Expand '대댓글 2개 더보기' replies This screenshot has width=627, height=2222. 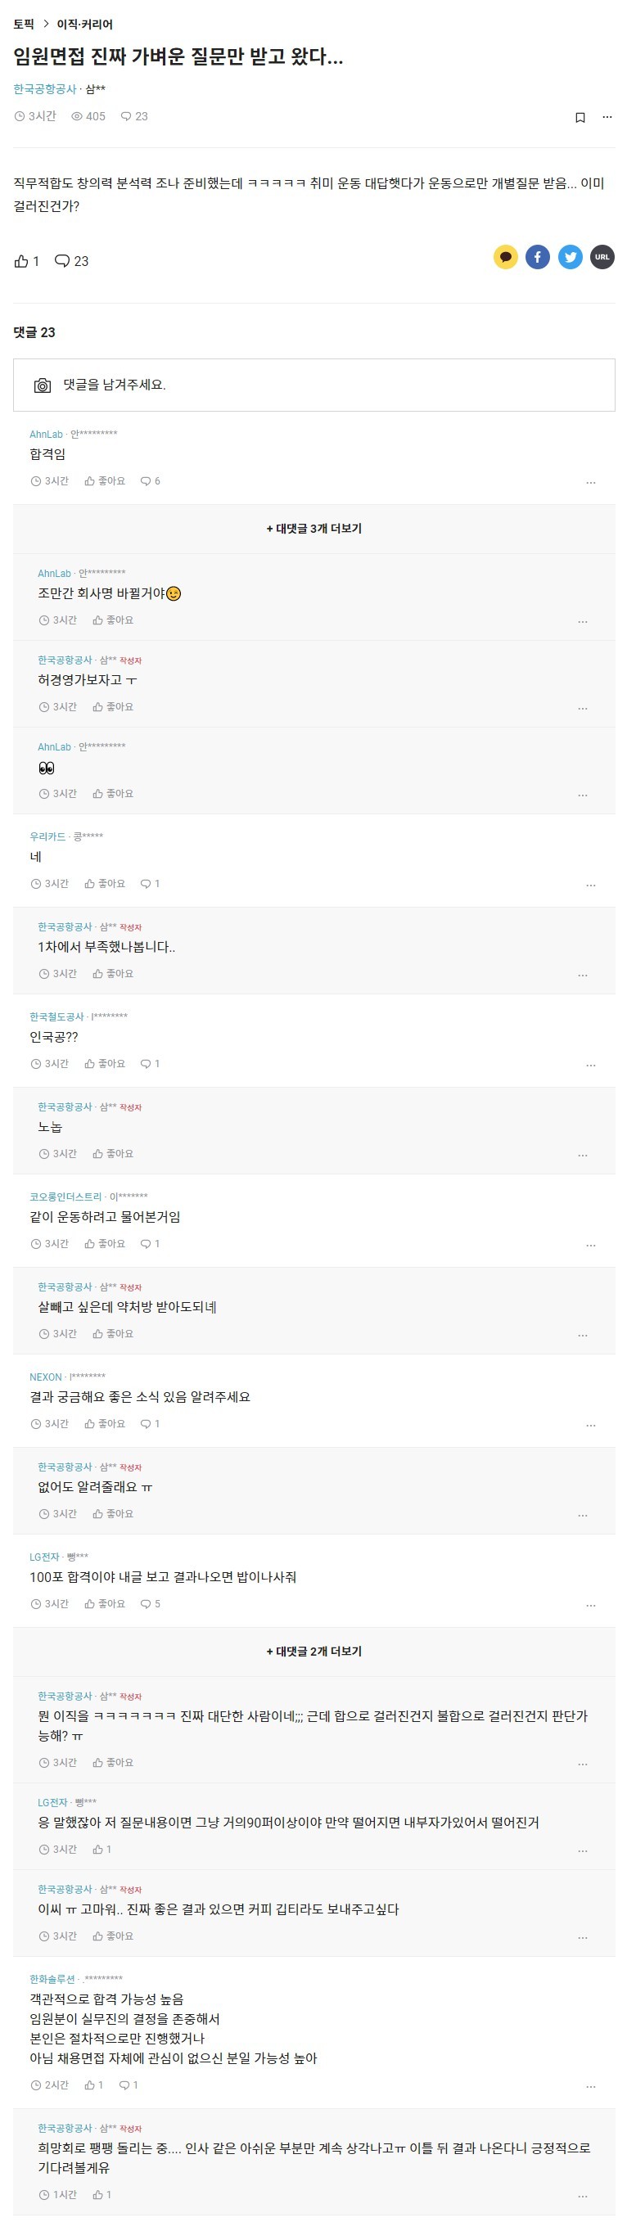point(314,1651)
